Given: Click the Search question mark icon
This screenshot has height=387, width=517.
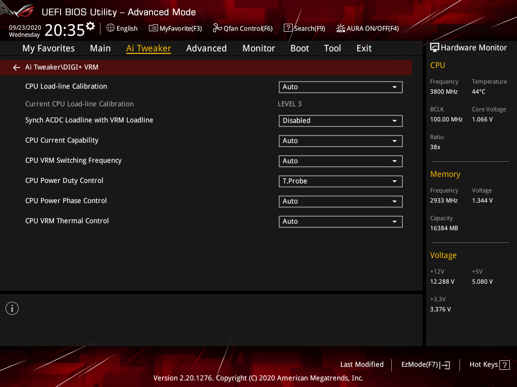Looking at the screenshot, I should (x=288, y=28).
